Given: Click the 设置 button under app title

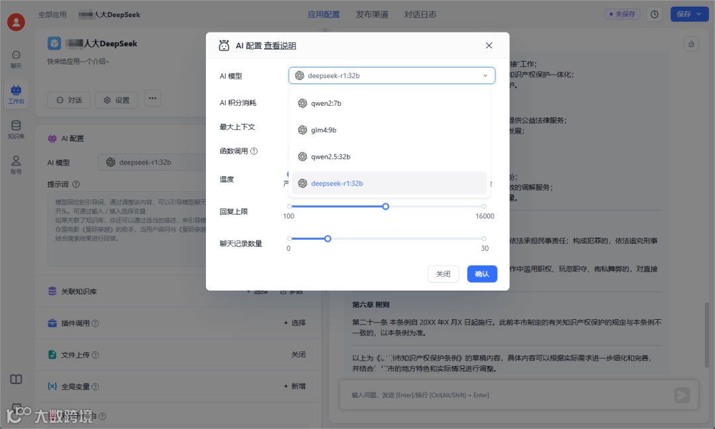Looking at the screenshot, I should coord(117,100).
